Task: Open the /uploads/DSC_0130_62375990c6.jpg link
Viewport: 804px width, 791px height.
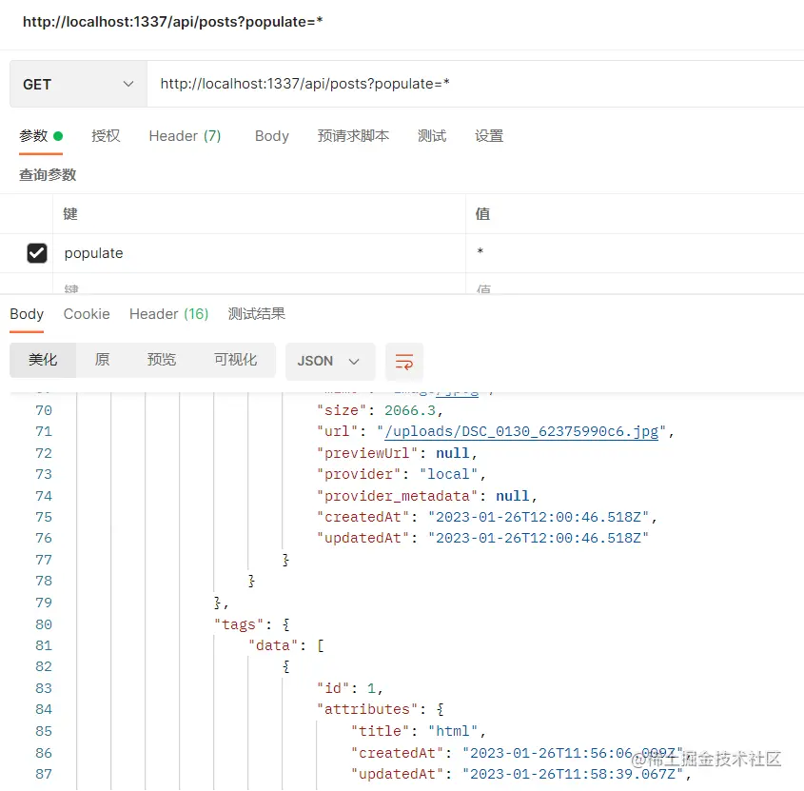Action: pos(521,431)
